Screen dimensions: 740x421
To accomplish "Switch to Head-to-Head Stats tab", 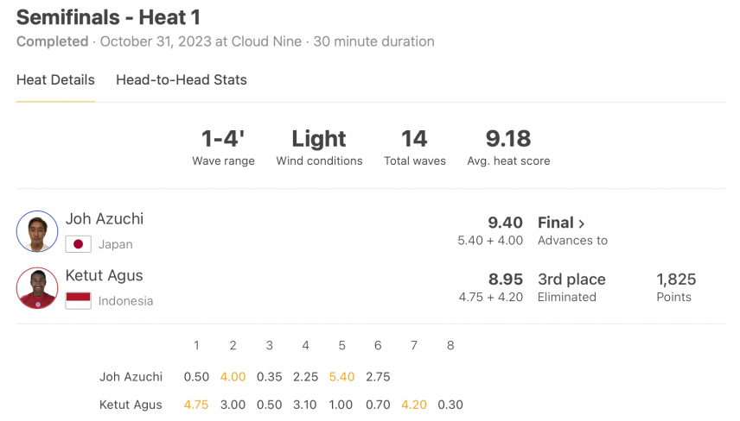I will click(x=182, y=80).
